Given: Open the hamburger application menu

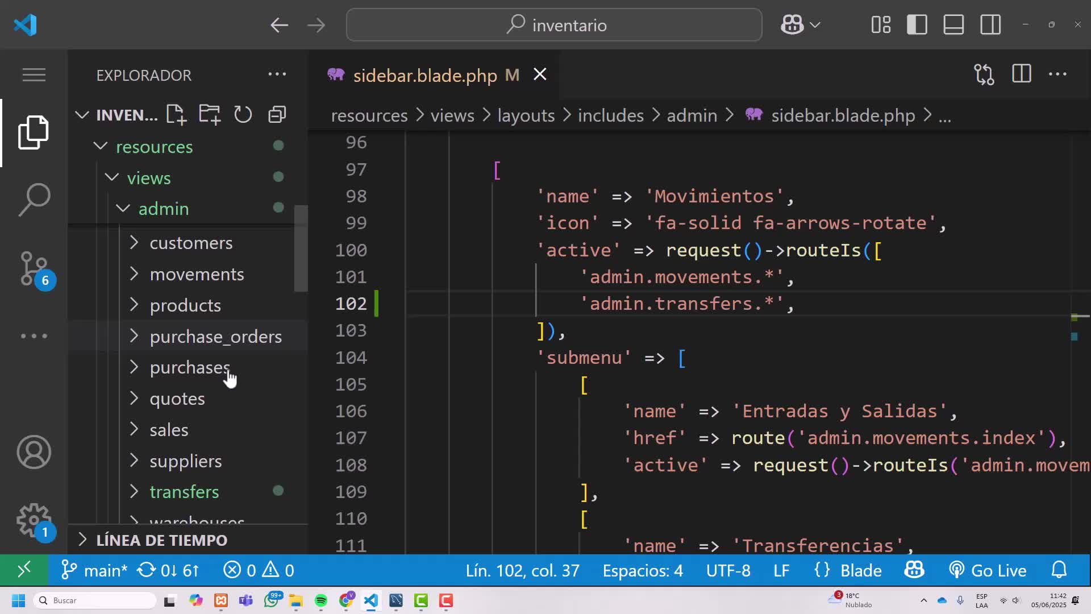Looking at the screenshot, I should click(x=34, y=75).
